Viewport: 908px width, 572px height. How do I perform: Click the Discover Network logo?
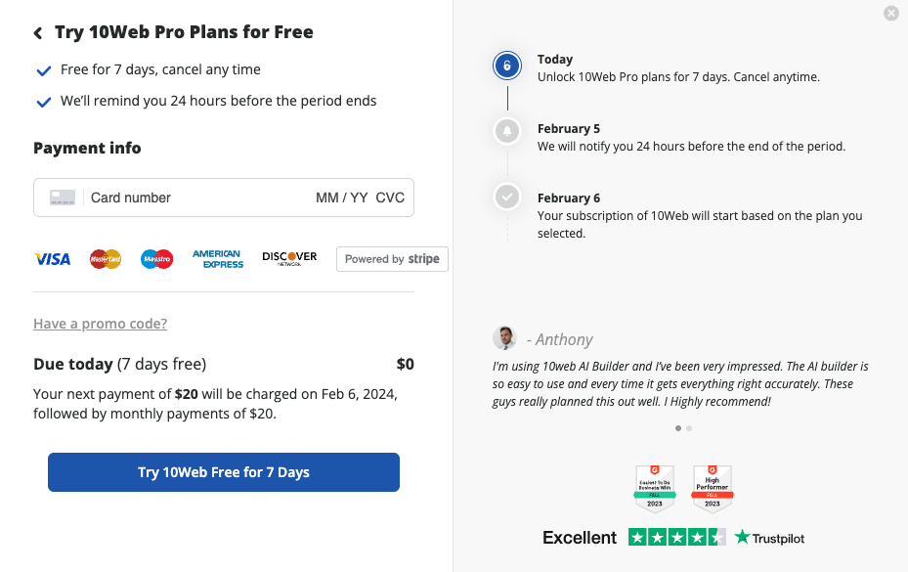pos(289,258)
